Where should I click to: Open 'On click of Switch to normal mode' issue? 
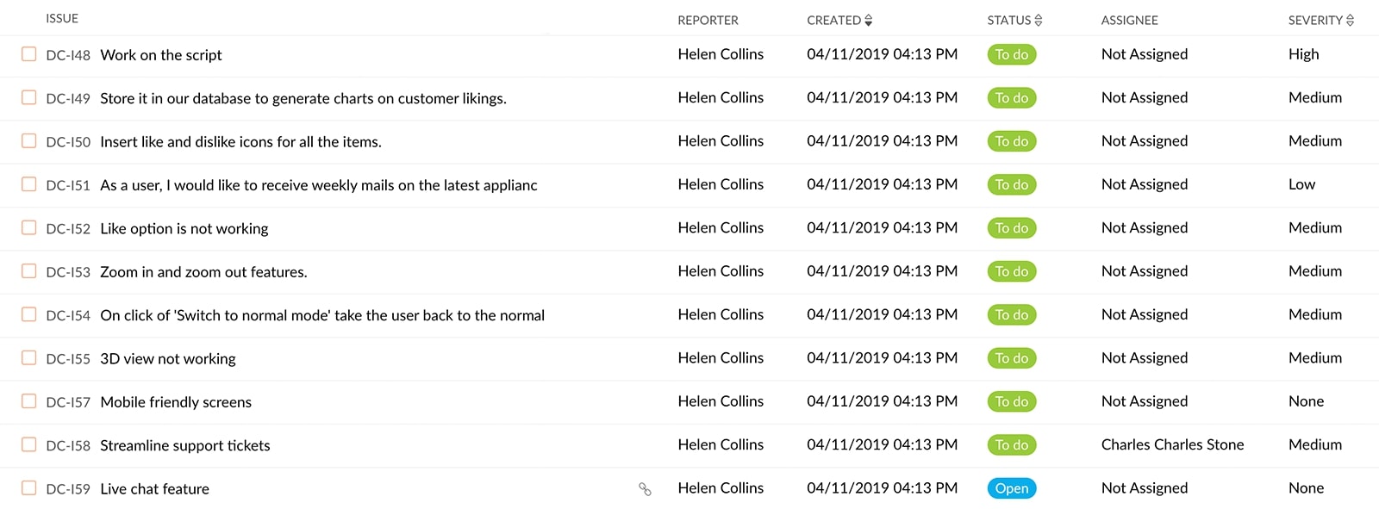[322, 315]
